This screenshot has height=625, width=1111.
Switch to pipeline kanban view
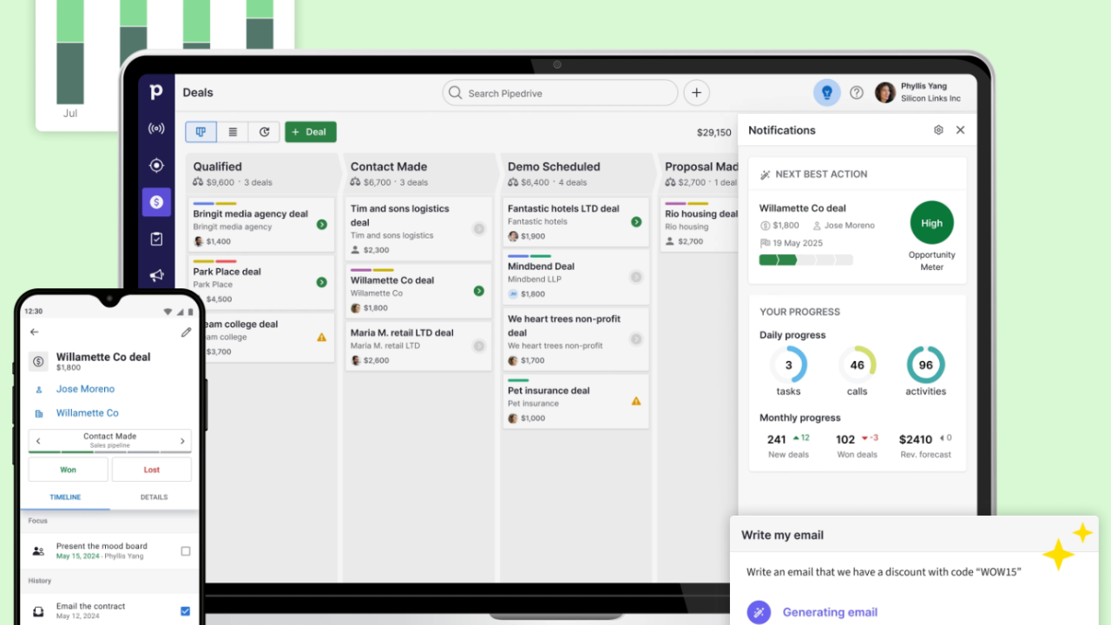[201, 132]
